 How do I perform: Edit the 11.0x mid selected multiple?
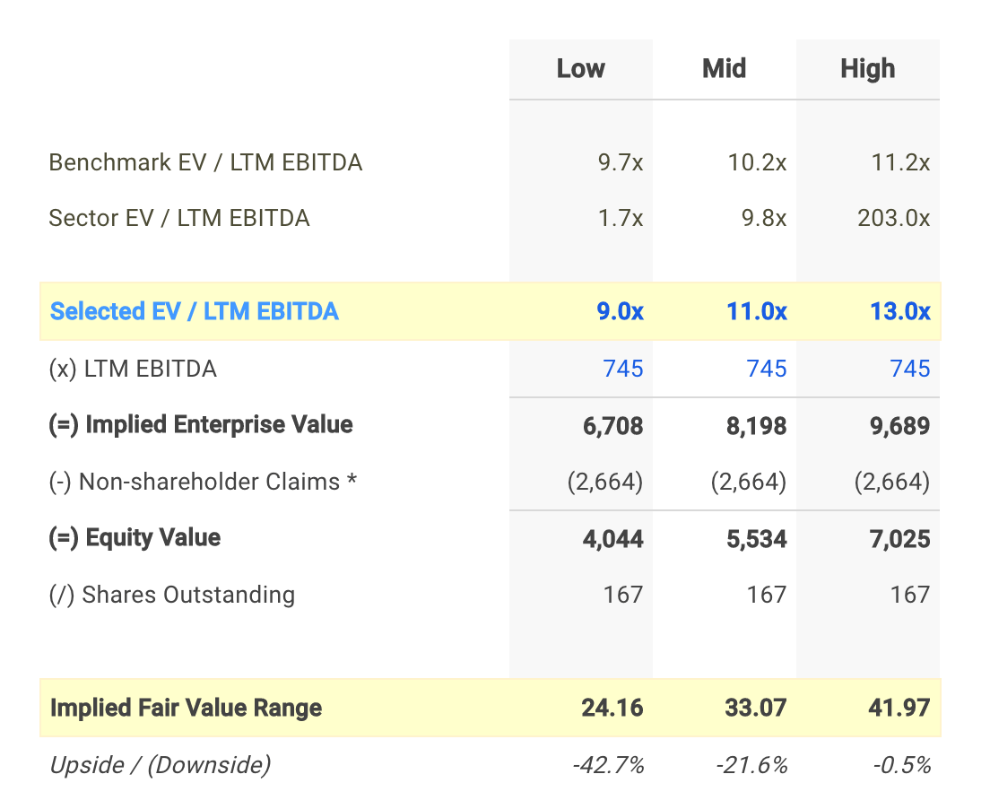point(758,311)
